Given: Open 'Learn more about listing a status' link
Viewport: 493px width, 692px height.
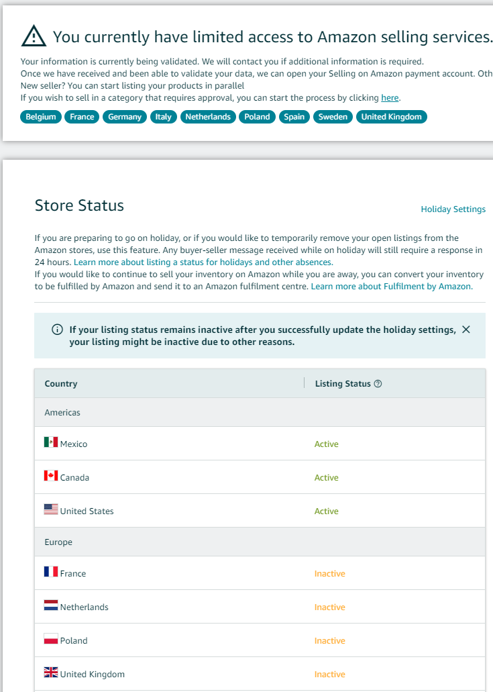Looking at the screenshot, I should 203,262.
